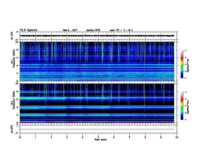The height and width of the screenshot is (154, 199).
Task: Click time axis tick label "4"
Action: tap(83, 137)
